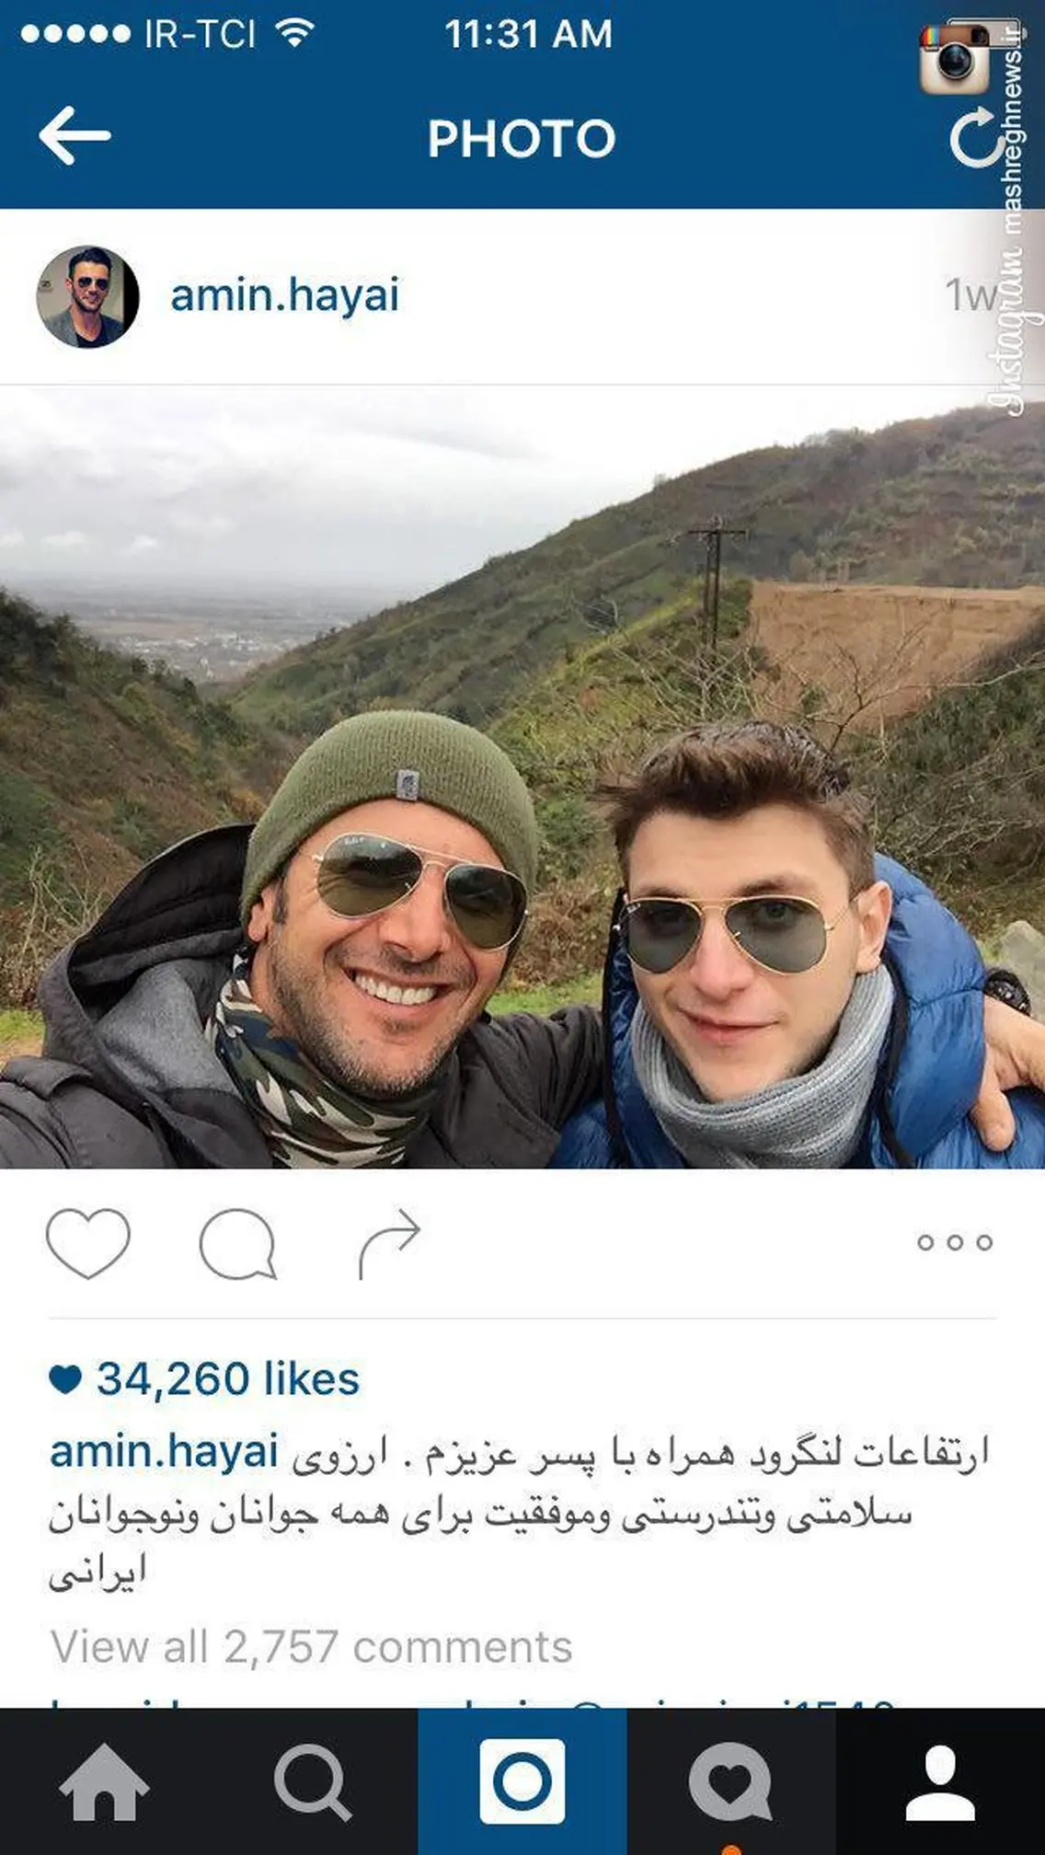Share the post with the arrow icon

click(389, 1244)
